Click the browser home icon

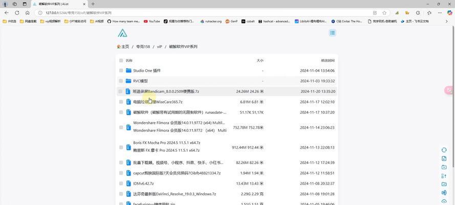27,13
